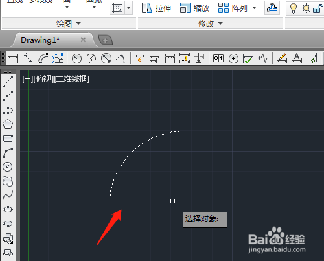Select the Polyline tool
The image size is (324, 261).
click(8, 110)
